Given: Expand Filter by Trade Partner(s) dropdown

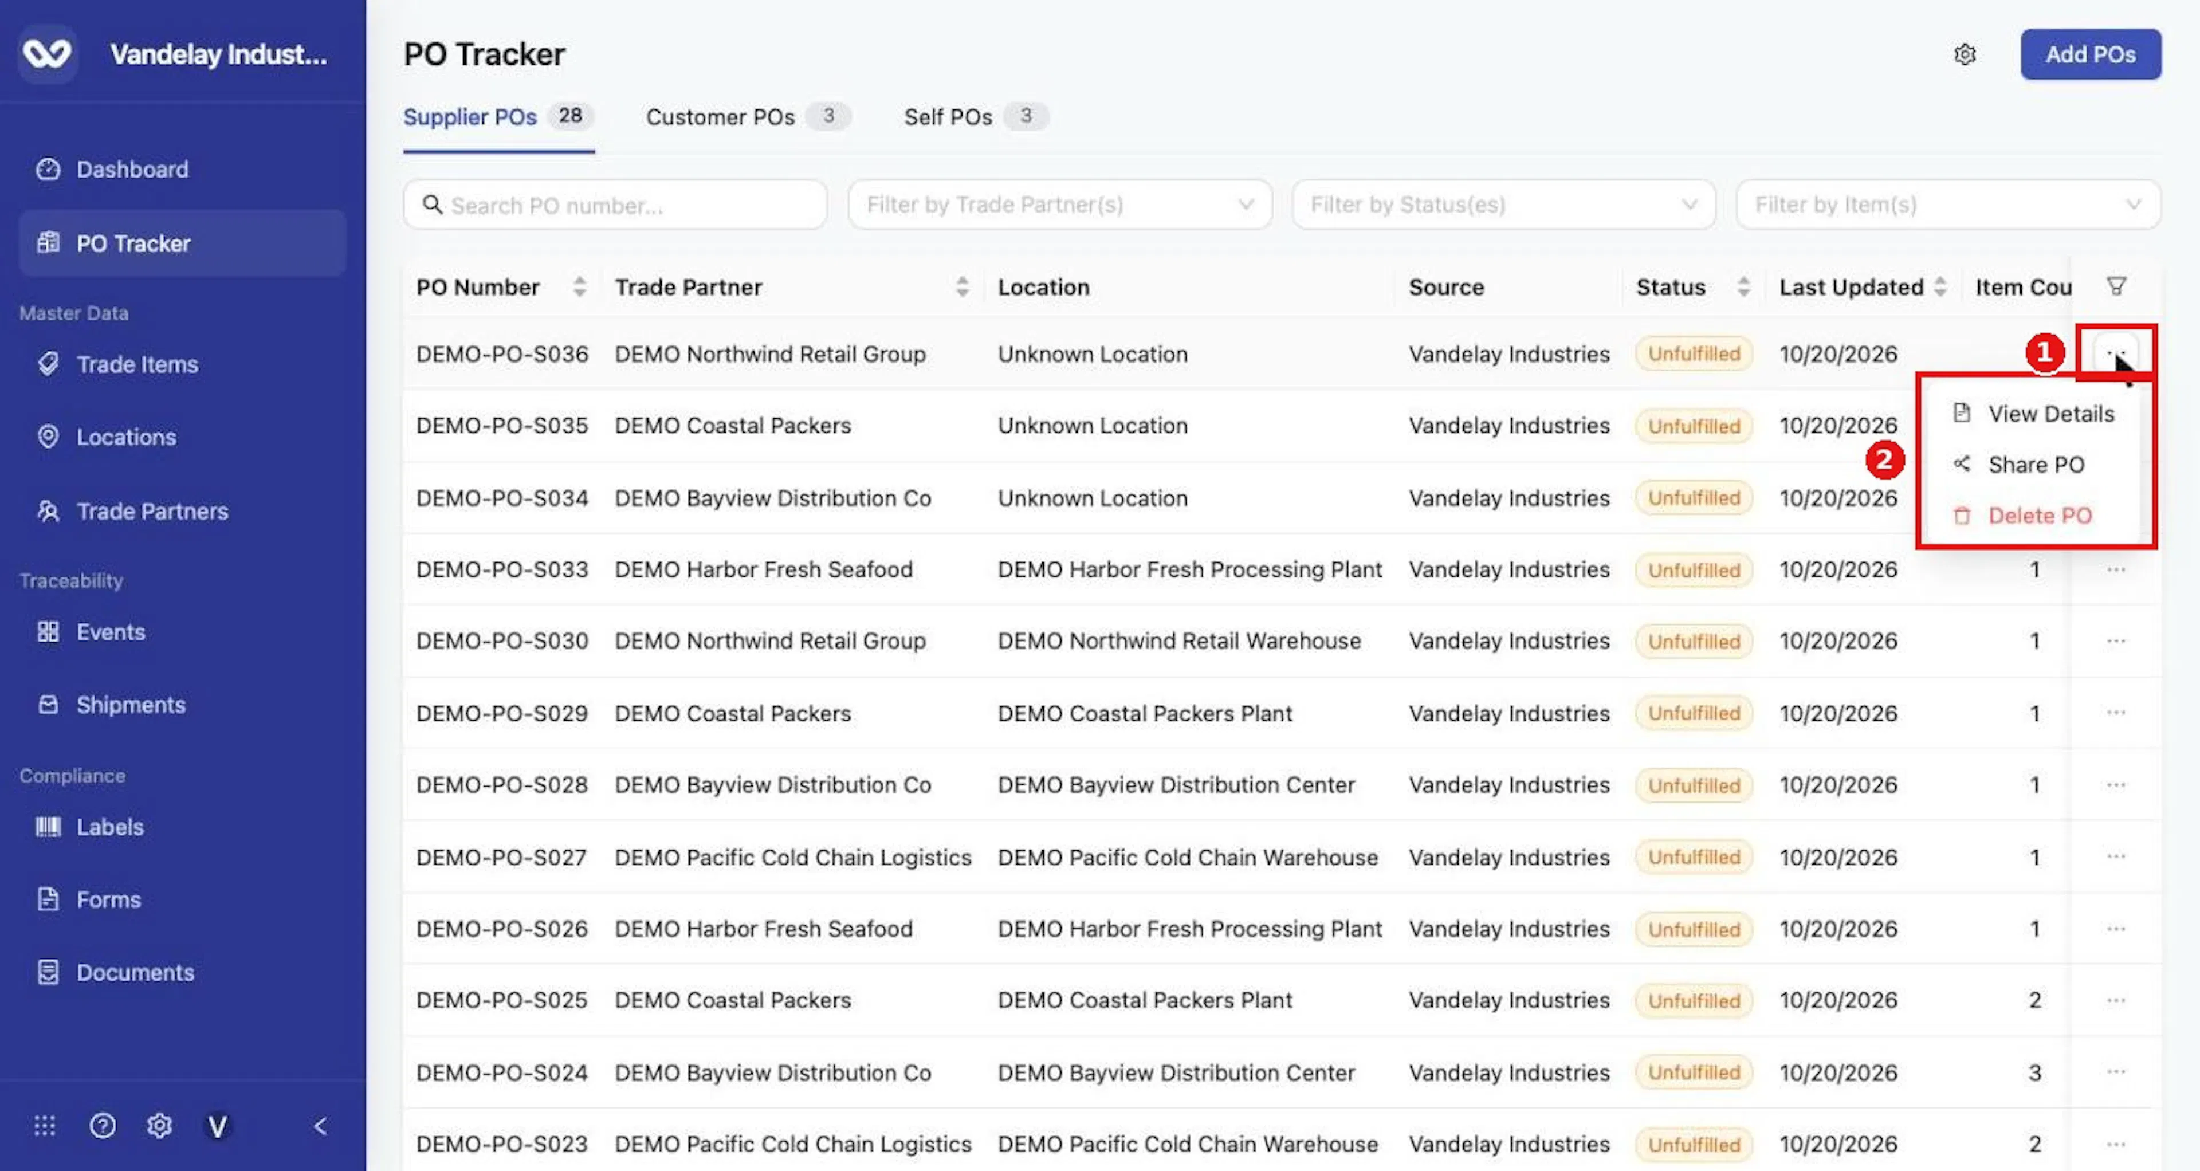Looking at the screenshot, I should pyautogui.click(x=1060, y=205).
